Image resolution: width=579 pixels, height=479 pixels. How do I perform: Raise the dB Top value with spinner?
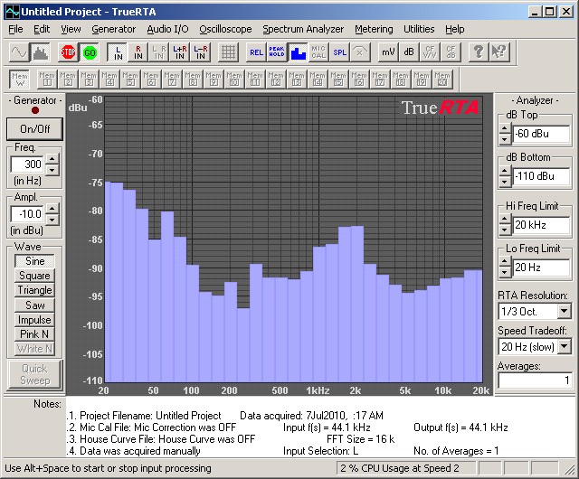pos(504,129)
